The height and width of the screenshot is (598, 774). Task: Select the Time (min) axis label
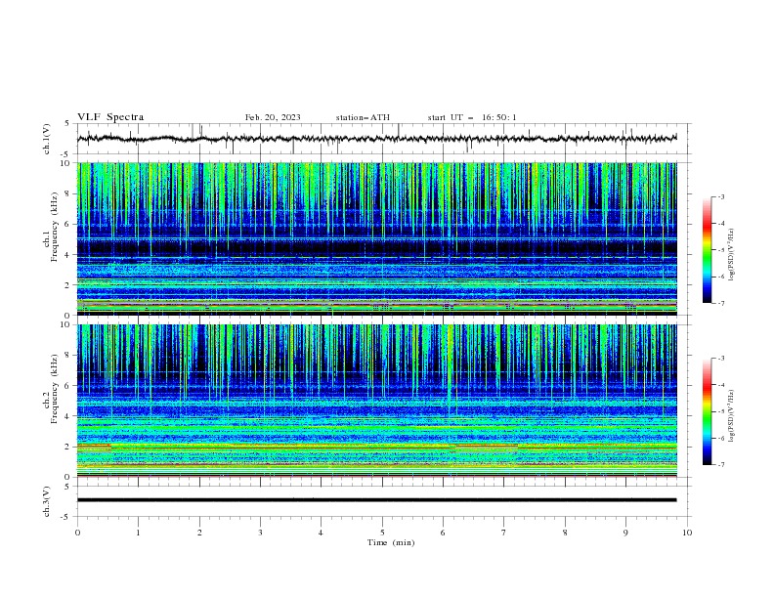(x=391, y=542)
